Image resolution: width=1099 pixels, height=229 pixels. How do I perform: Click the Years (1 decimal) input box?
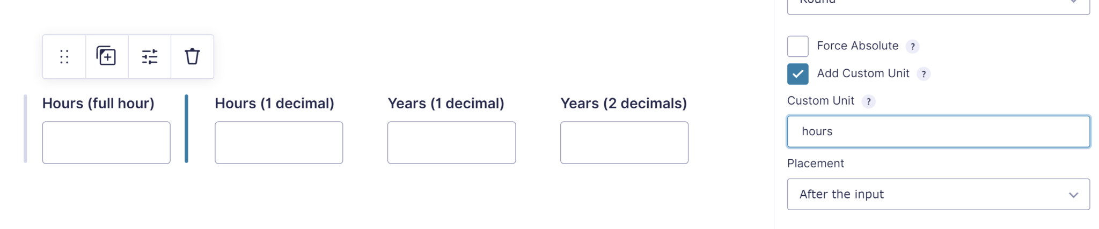tap(451, 143)
